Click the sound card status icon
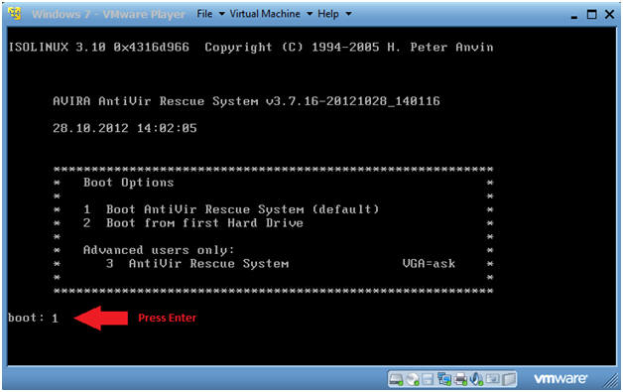The image size is (623, 392). 476,379
